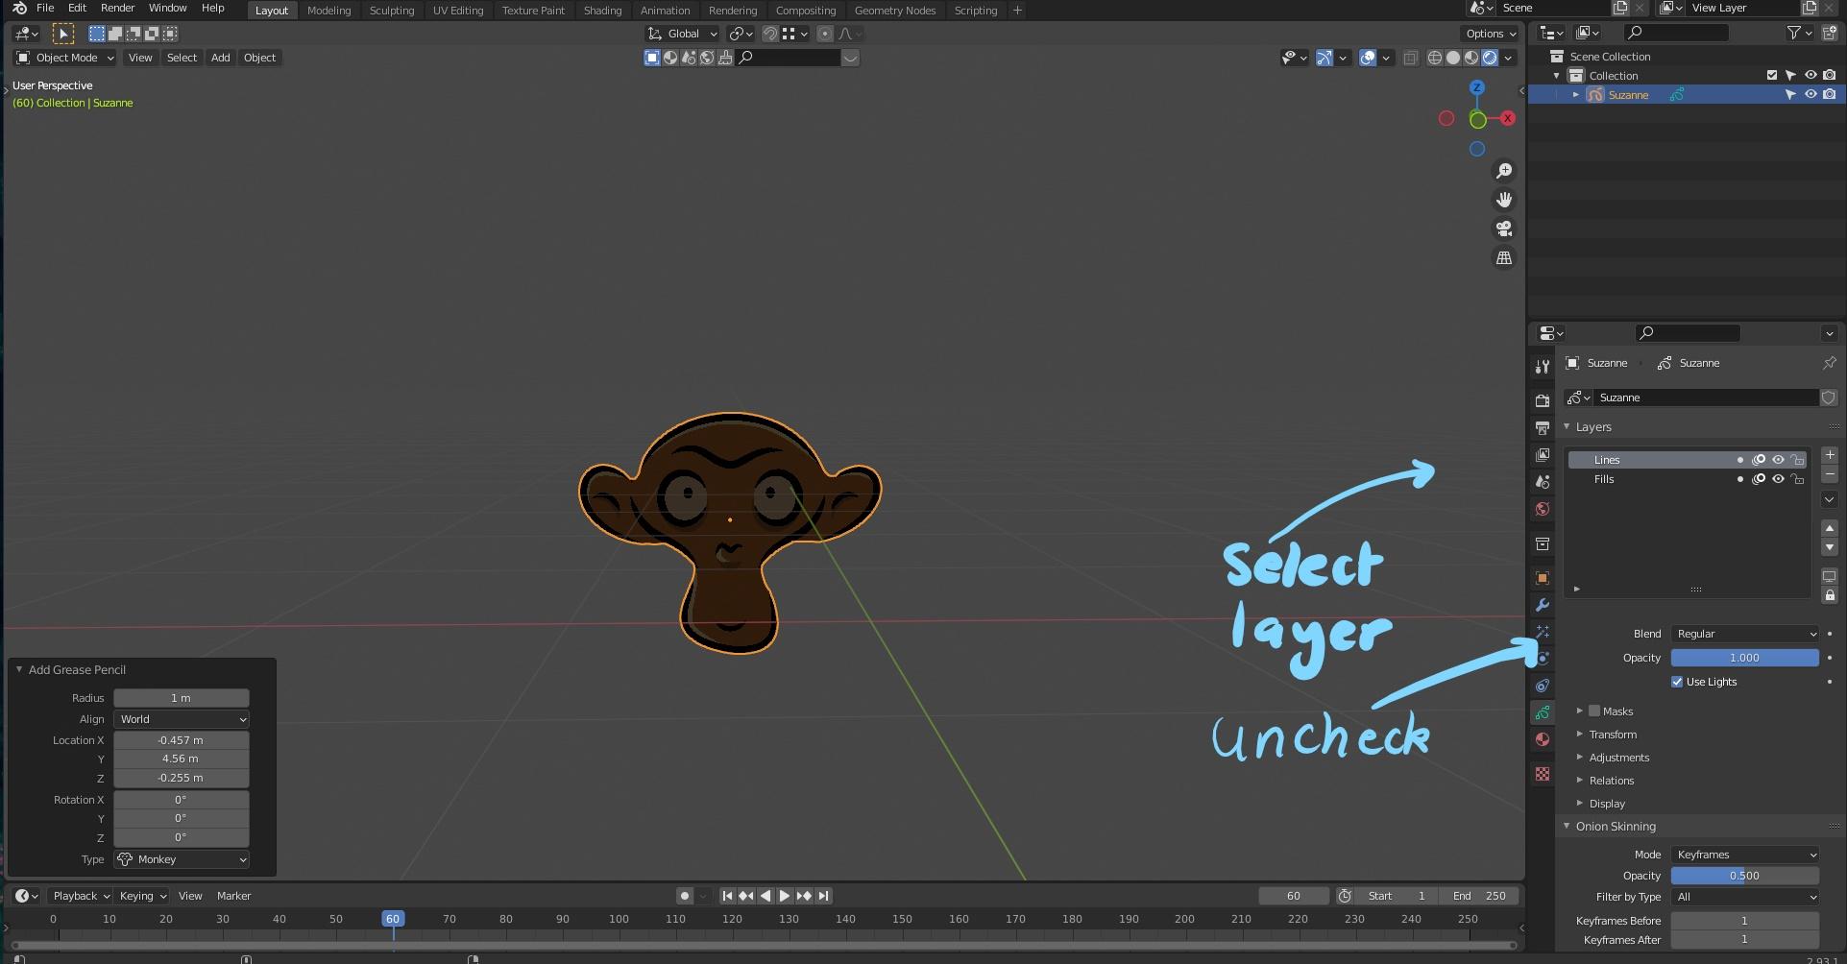Switch to the Shading workspace tab
Viewport: 1847px width, 964px height.
pyautogui.click(x=602, y=11)
